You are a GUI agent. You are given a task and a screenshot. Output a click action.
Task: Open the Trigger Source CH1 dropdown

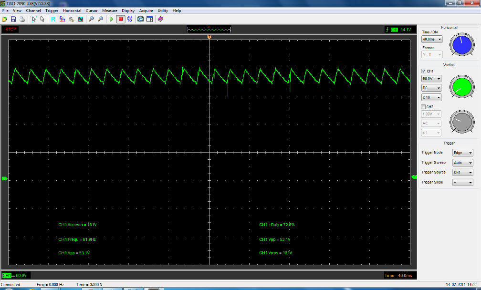(x=462, y=173)
